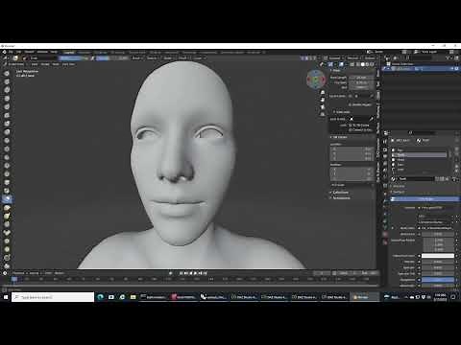Switch perspective/orthographic grid icon
The image size is (461, 345).
tap(323, 114)
